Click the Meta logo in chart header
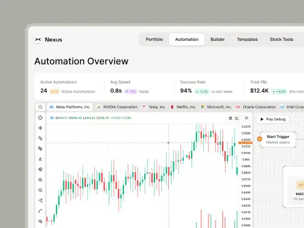This screenshot has width=304, height=228. point(52,118)
